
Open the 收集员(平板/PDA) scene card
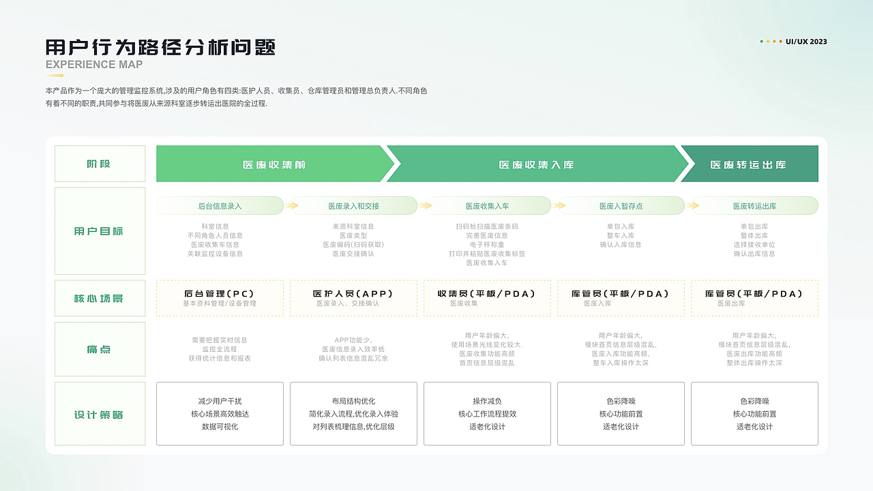[x=487, y=298]
